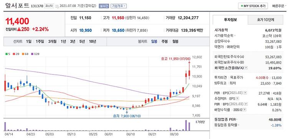Select the 10년 line chart period

93,41
